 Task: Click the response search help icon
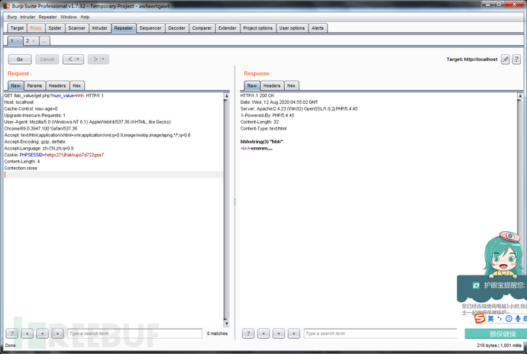point(248,333)
